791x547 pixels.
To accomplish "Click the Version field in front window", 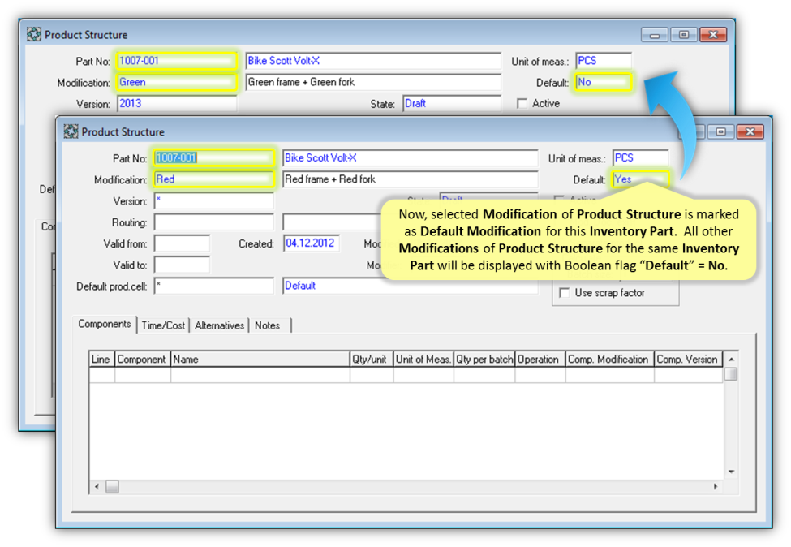I will tap(214, 200).
